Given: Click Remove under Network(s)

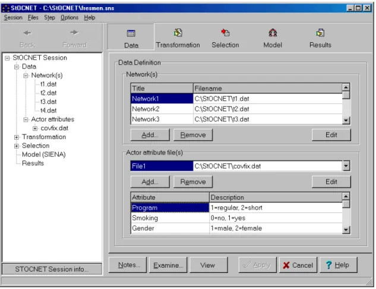Looking at the screenshot, I should click(x=193, y=135).
